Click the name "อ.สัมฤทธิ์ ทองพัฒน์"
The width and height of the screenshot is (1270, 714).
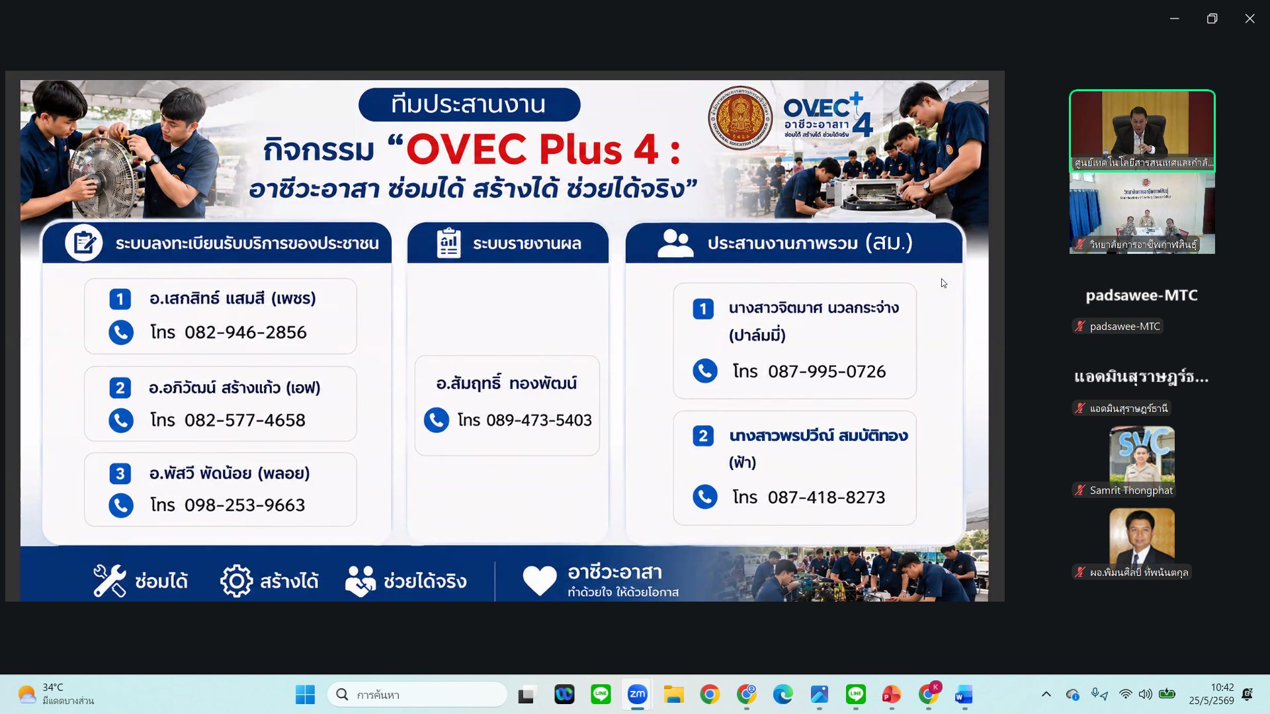[x=507, y=383]
